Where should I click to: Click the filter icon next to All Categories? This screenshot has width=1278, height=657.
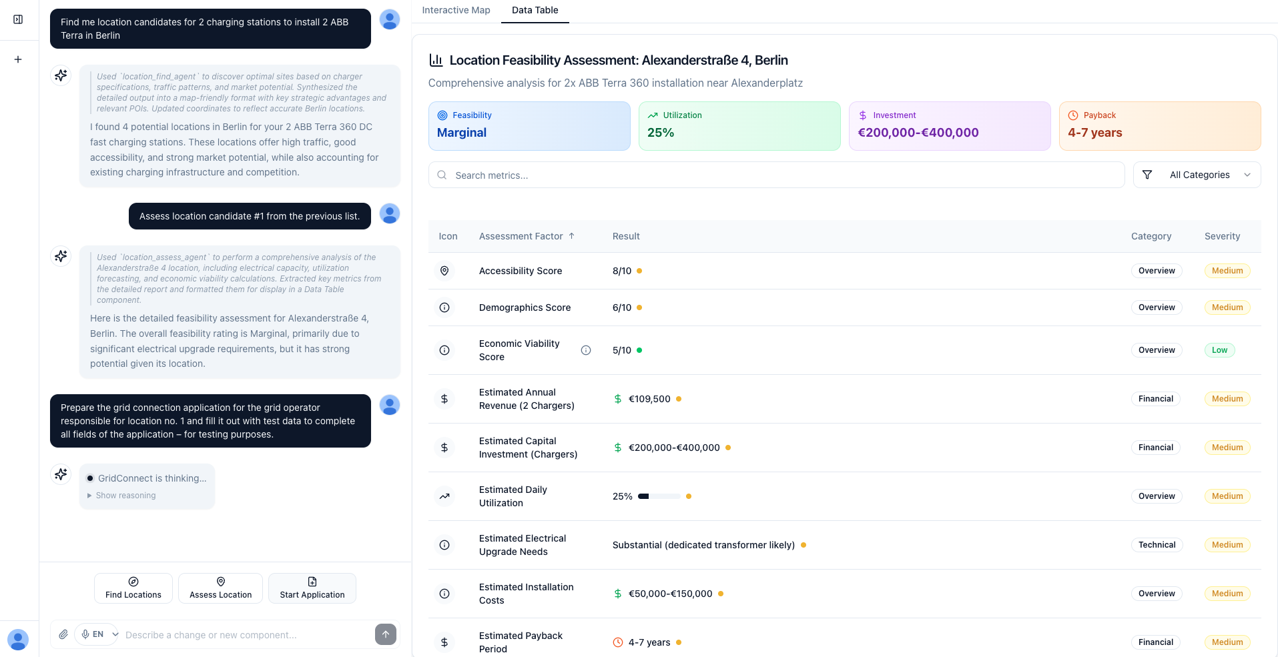[x=1147, y=174]
